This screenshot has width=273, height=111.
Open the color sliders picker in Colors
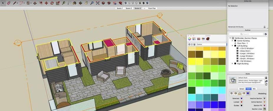pyautogui.click(x=194, y=39)
